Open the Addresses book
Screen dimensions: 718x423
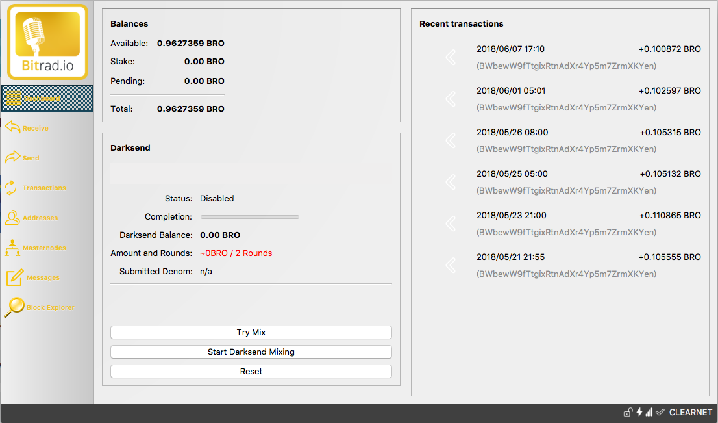point(40,218)
